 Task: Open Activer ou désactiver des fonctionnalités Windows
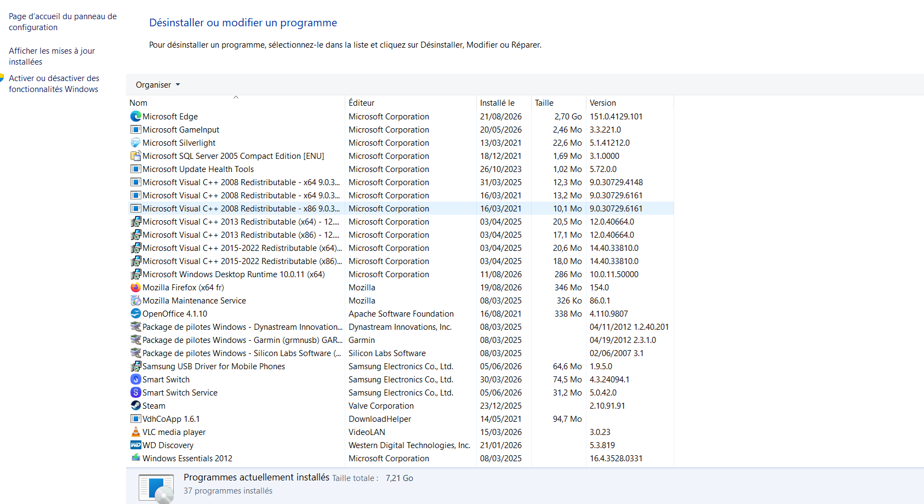(x=54, y=84)
